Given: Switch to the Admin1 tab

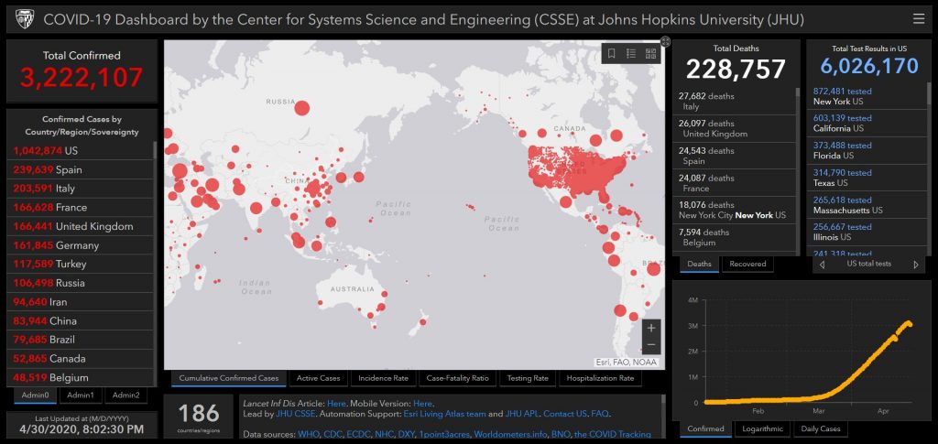Looking at the screenshot, I should [x=80, y=395].
